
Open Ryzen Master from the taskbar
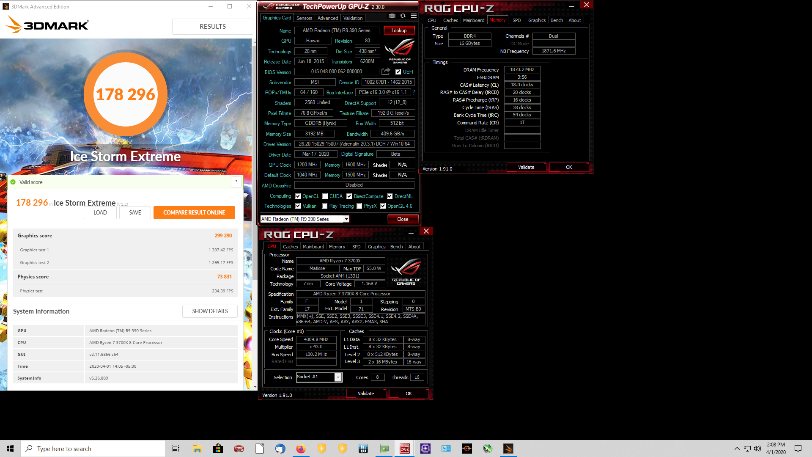tap(467, 449)
